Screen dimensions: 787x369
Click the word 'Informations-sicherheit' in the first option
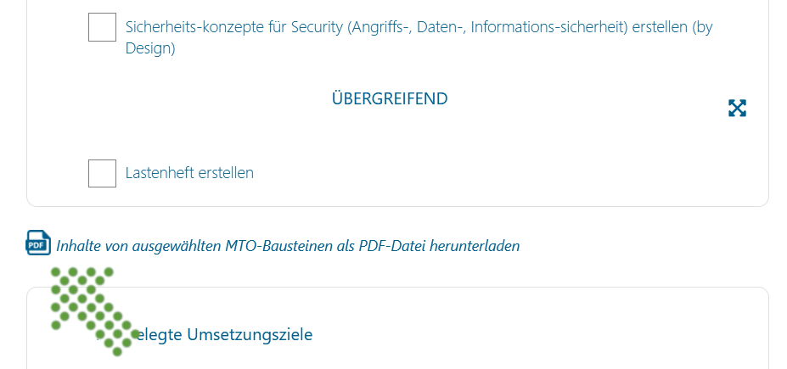549,27
